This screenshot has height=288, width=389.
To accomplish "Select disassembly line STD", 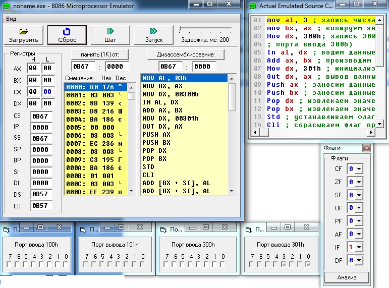I will tap(184, 167).
